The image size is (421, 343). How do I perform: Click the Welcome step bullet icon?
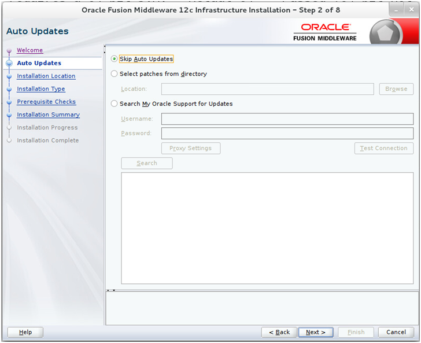(x=9, y=50)
